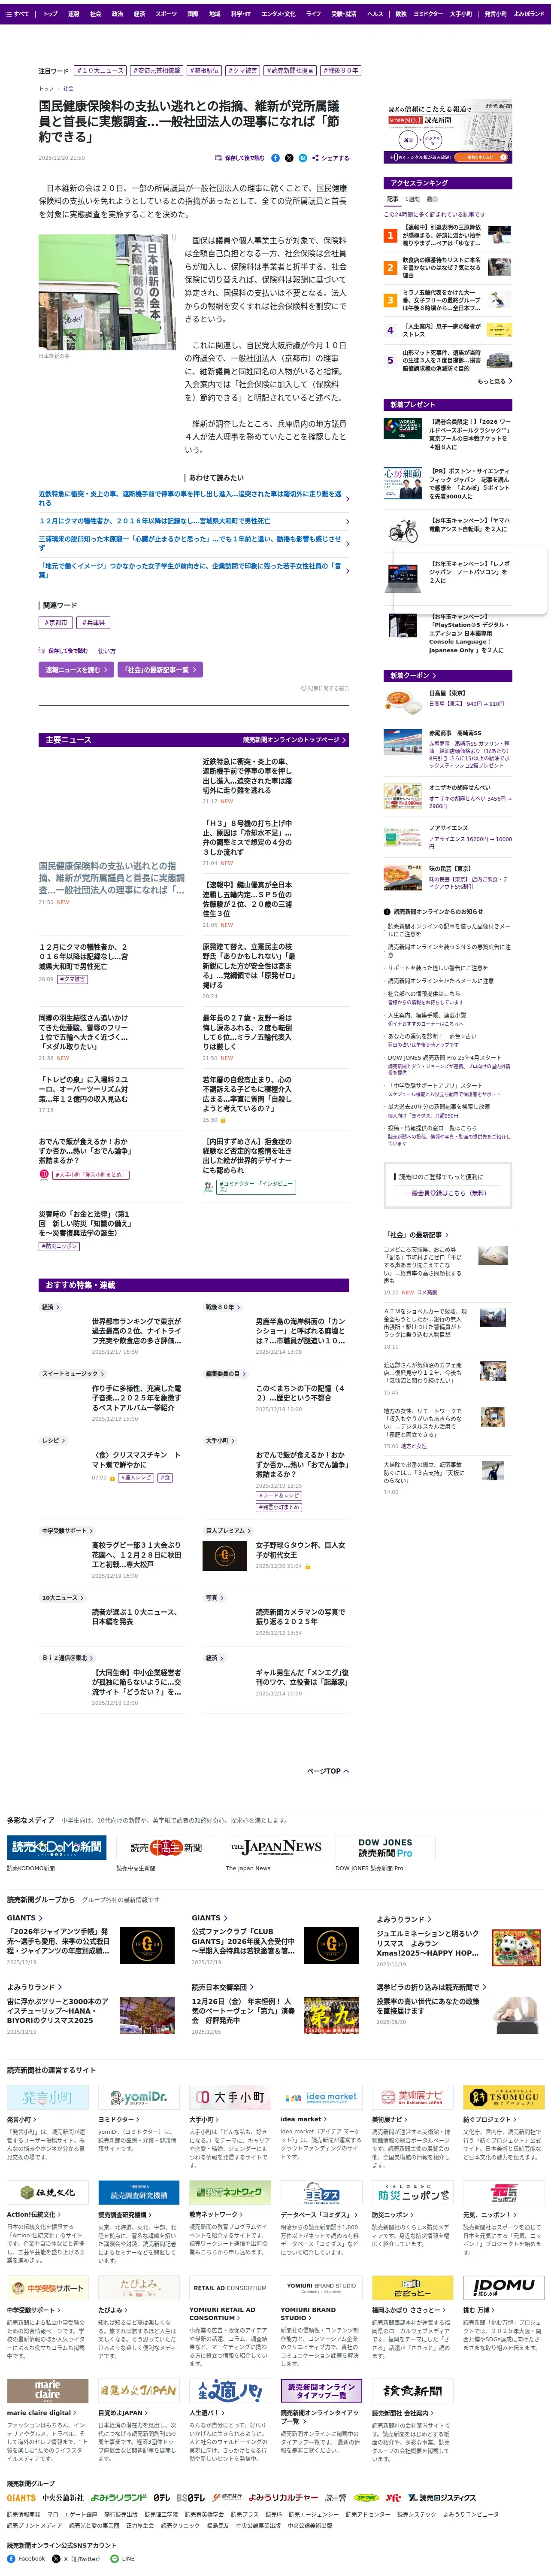Open the 日本維新の会 signboard article photo
The image size is (551, 2576).
pos(107,292)
